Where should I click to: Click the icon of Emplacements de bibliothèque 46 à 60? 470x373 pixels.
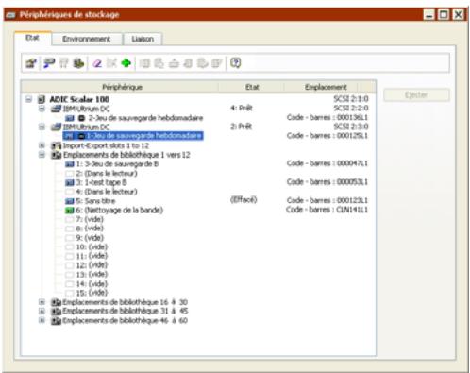[57, 321]
